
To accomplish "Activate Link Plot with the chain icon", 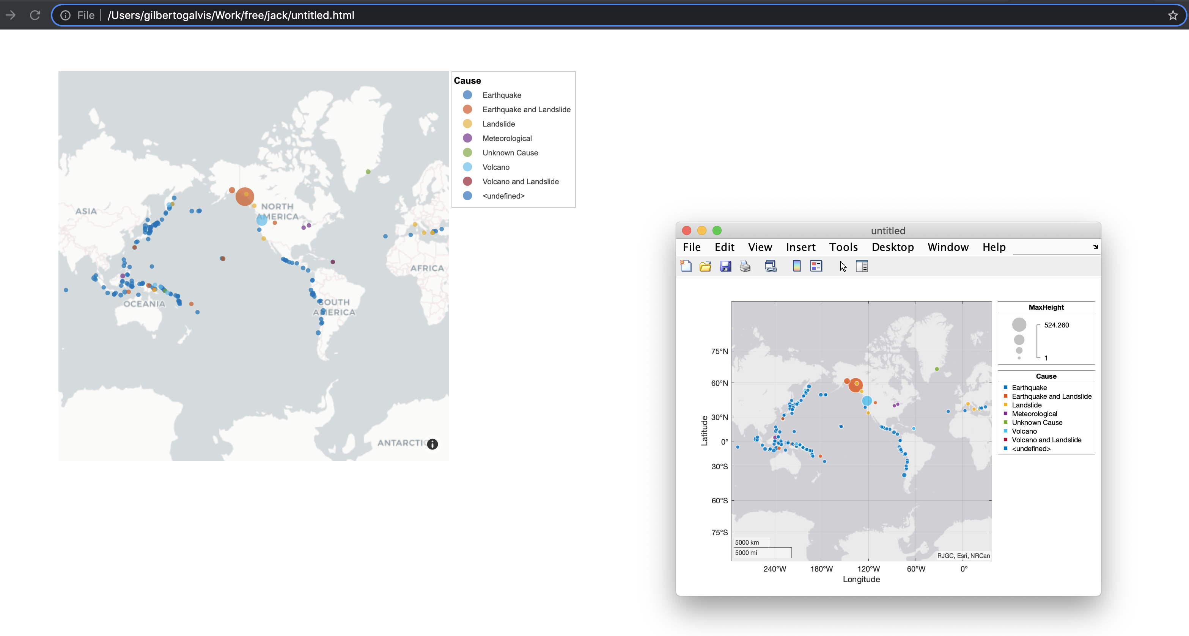I will click(x=771, y=266).
